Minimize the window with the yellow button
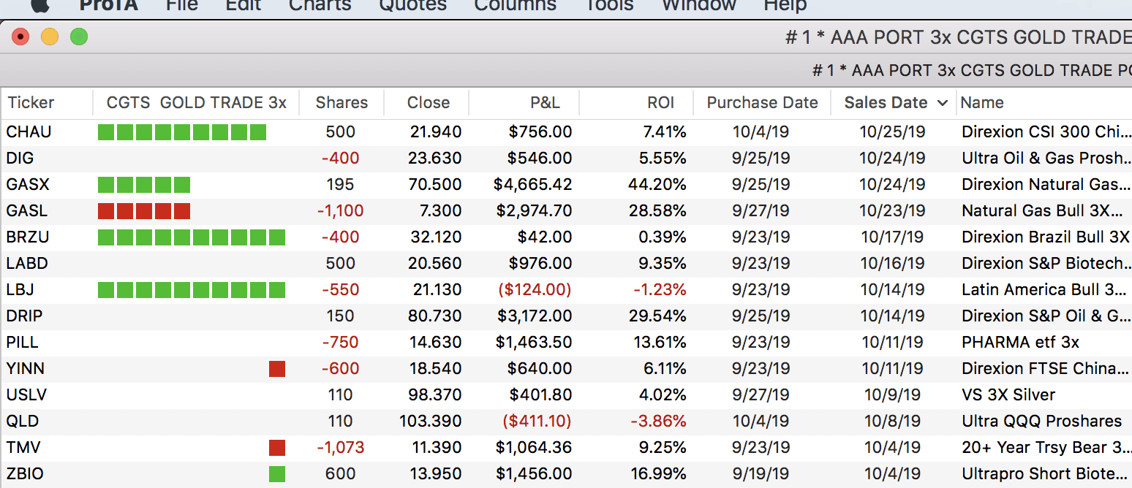The width and height of the screenshot is (1132, 488). pos(50,37)
